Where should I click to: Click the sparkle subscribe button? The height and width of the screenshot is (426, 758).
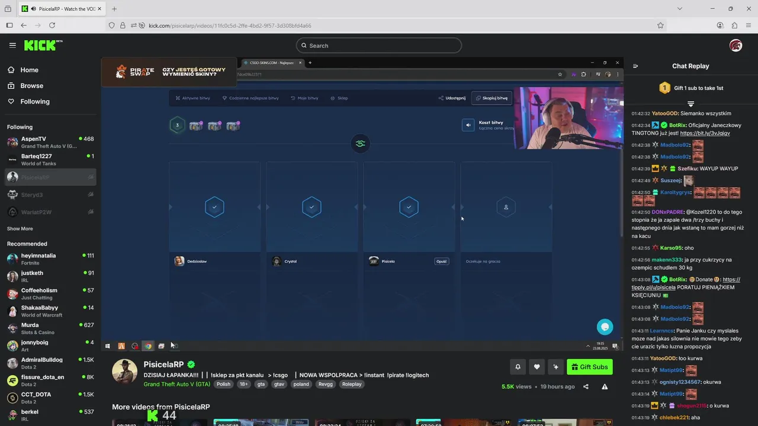click(x=555, y=367)
